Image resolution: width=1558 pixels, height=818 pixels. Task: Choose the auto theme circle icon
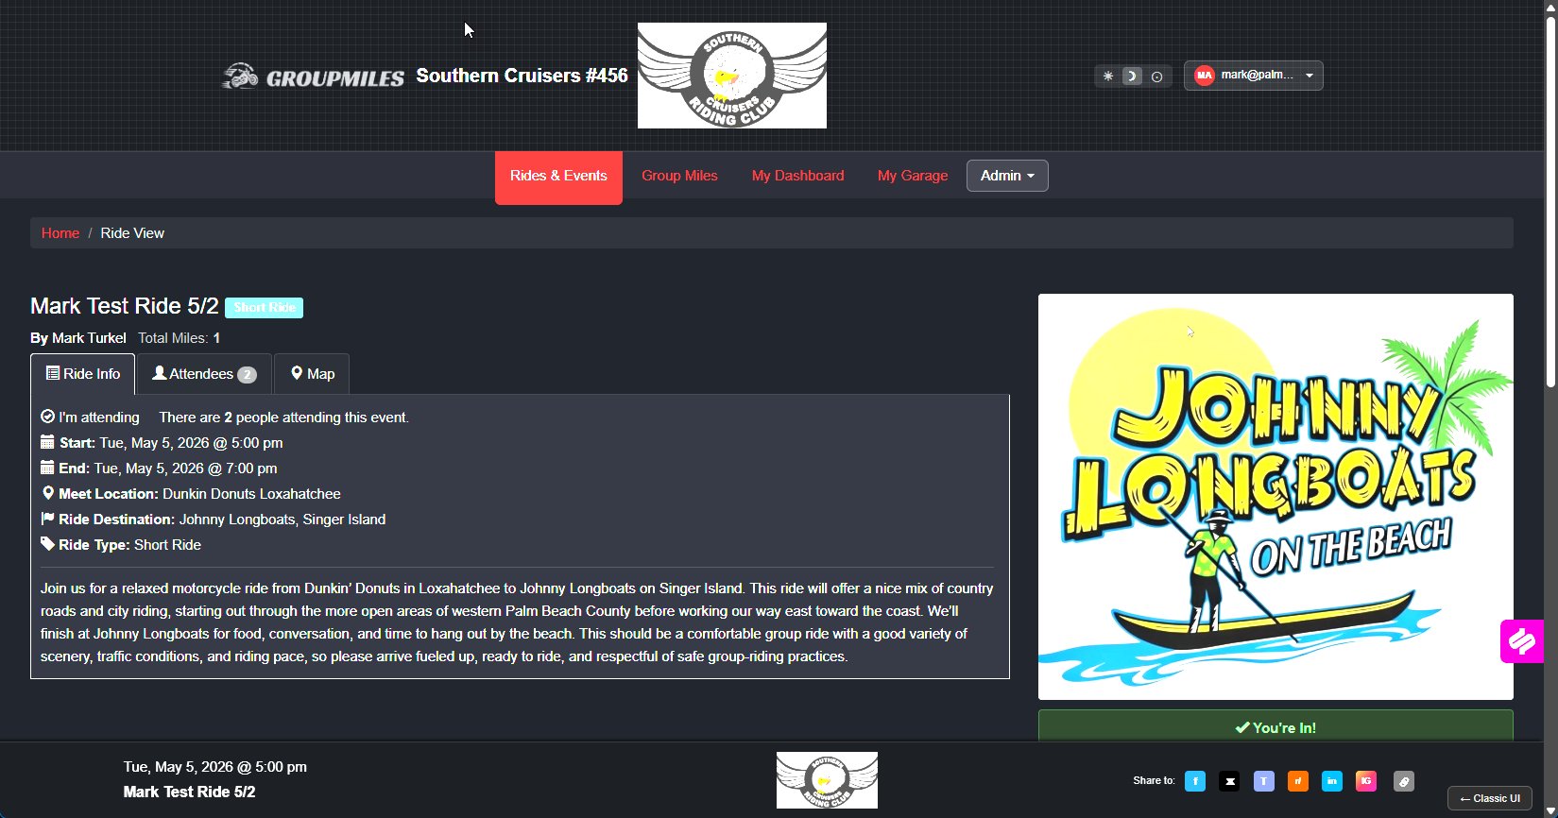1156,77
